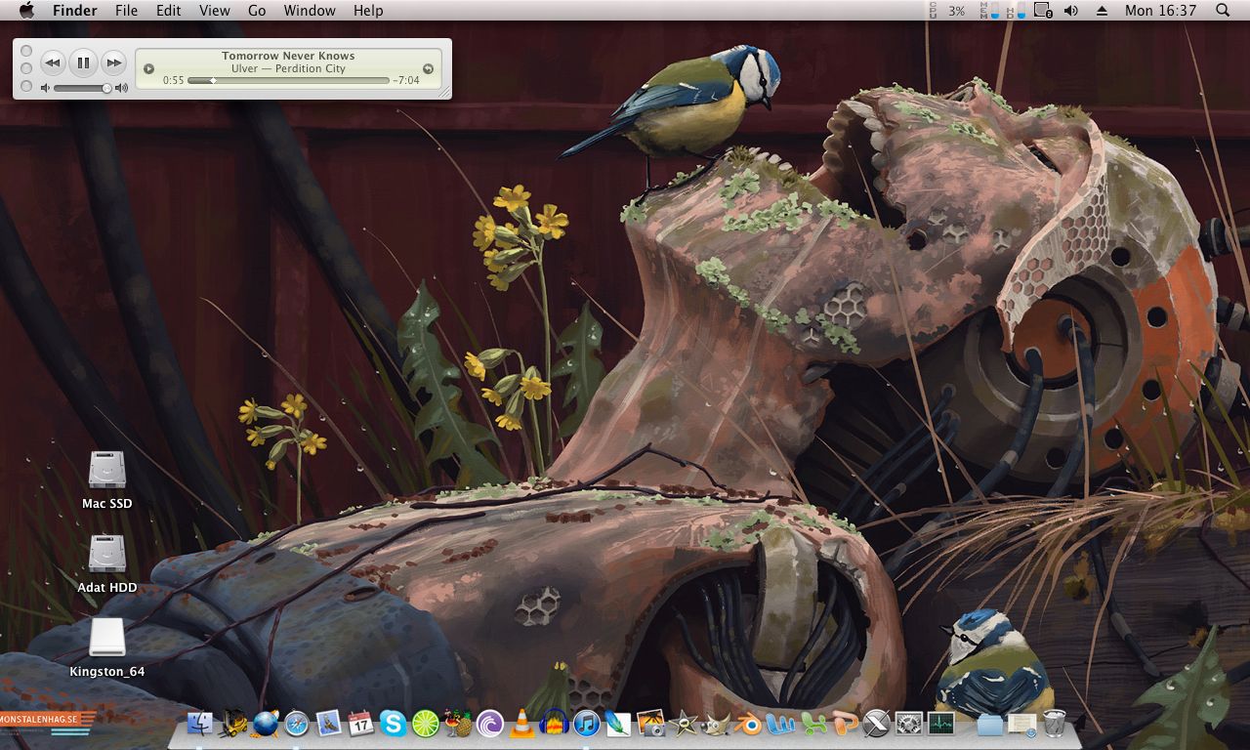
Task: Open the pineapple cocktail app icon
Action: point(458,724)
